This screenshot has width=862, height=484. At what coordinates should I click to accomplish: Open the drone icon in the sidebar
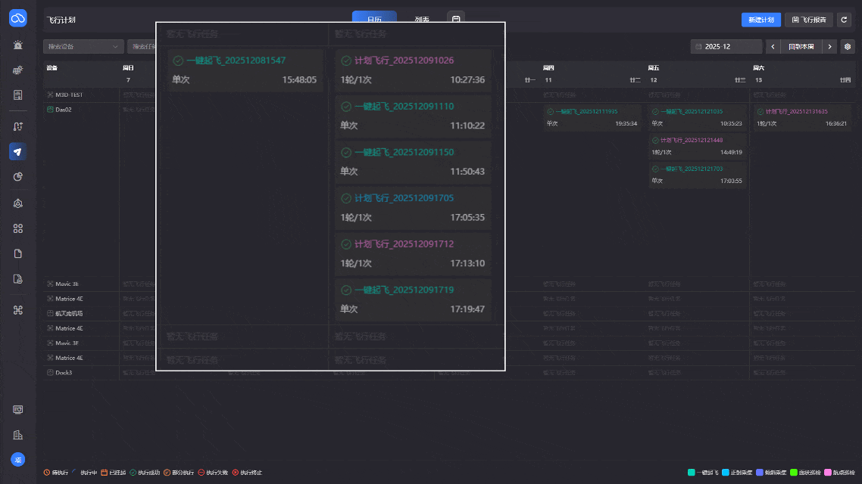point(17,309)
